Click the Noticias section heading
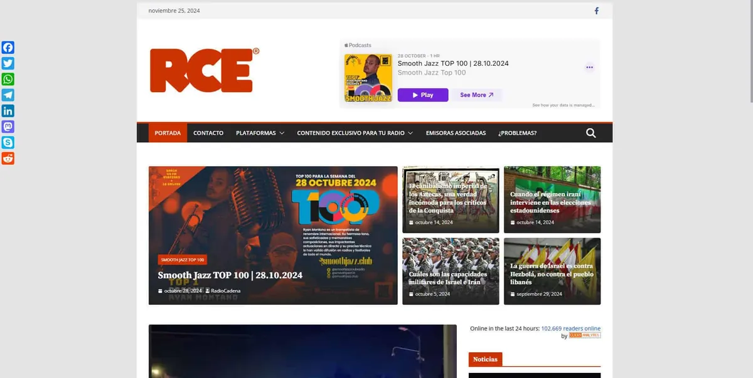Viewport: 753px width, 378px height. [485, 359]
